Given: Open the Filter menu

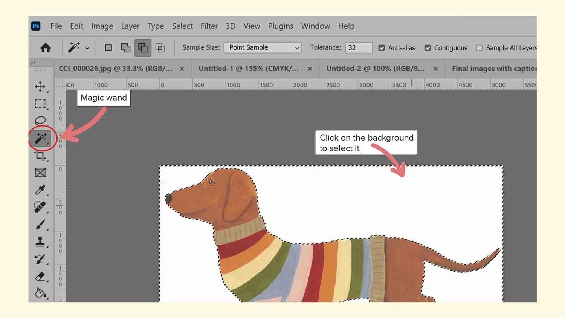Looking at the screenshot, I should pyautogui.click(x=209, y=26).
